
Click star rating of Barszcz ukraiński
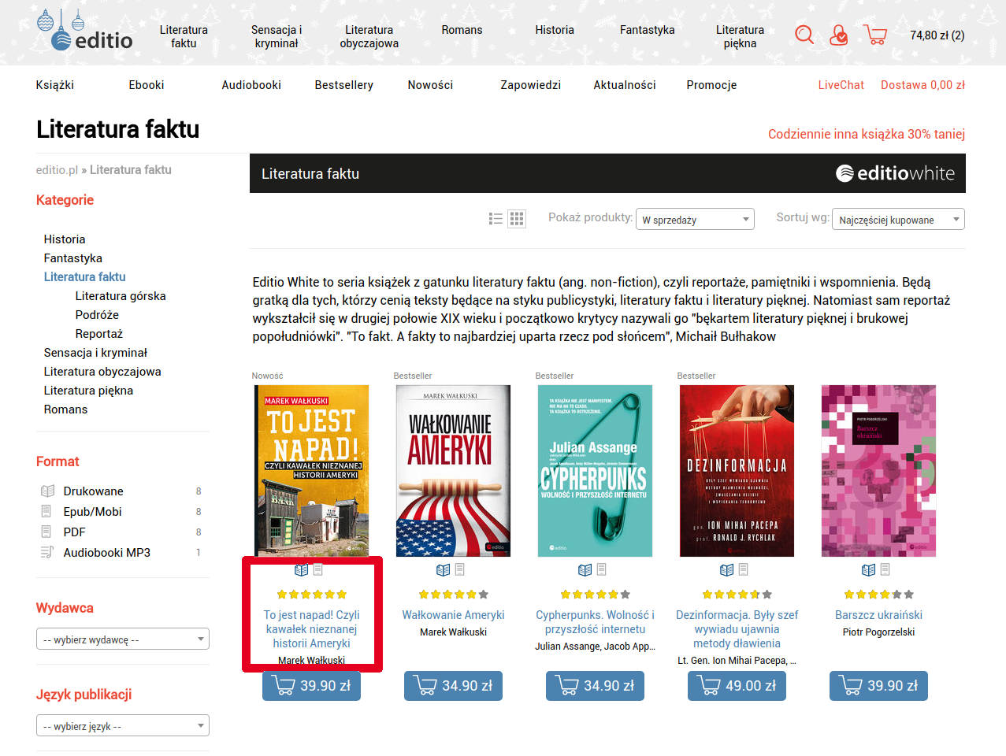[x=878, y=595]
